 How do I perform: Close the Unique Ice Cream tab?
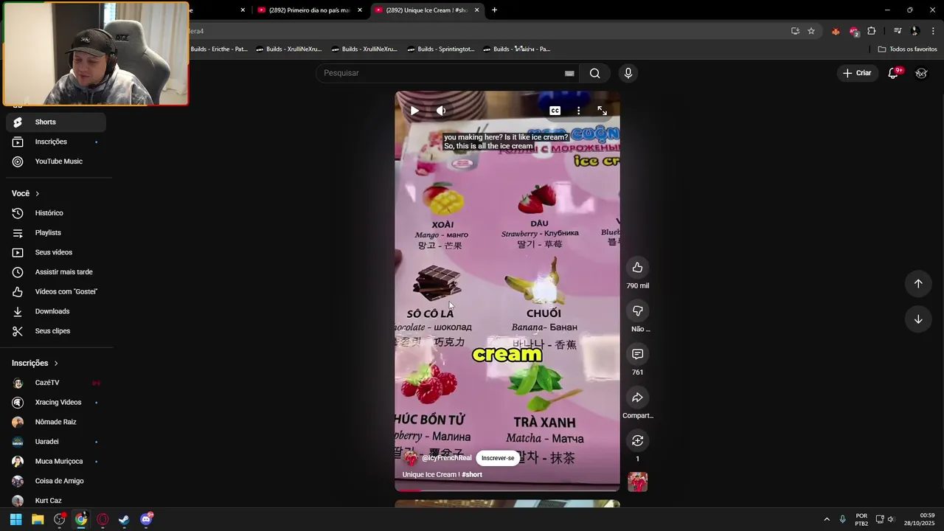(476, 10)
